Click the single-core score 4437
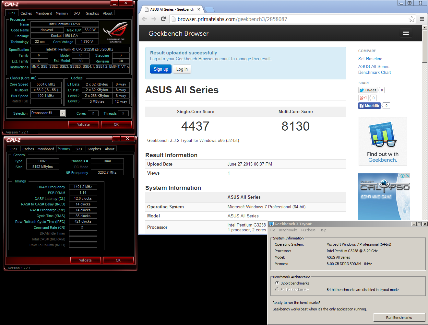 pyautogui.click(x=195, y=126)
